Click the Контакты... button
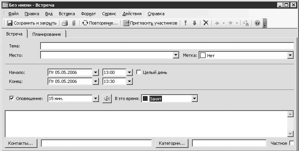Viewport: 299px width, 151px height. pos(21,143)
